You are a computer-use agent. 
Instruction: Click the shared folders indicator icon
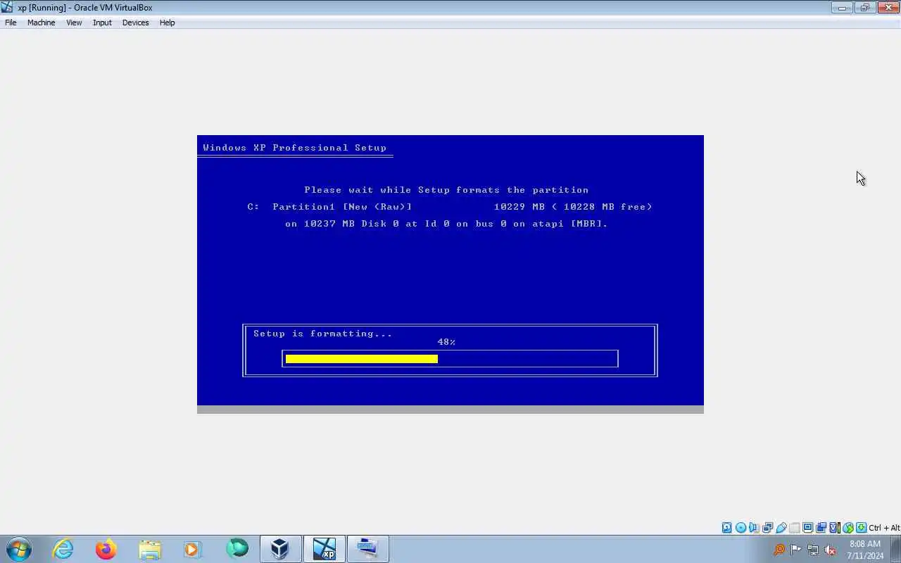click(795, 528)
